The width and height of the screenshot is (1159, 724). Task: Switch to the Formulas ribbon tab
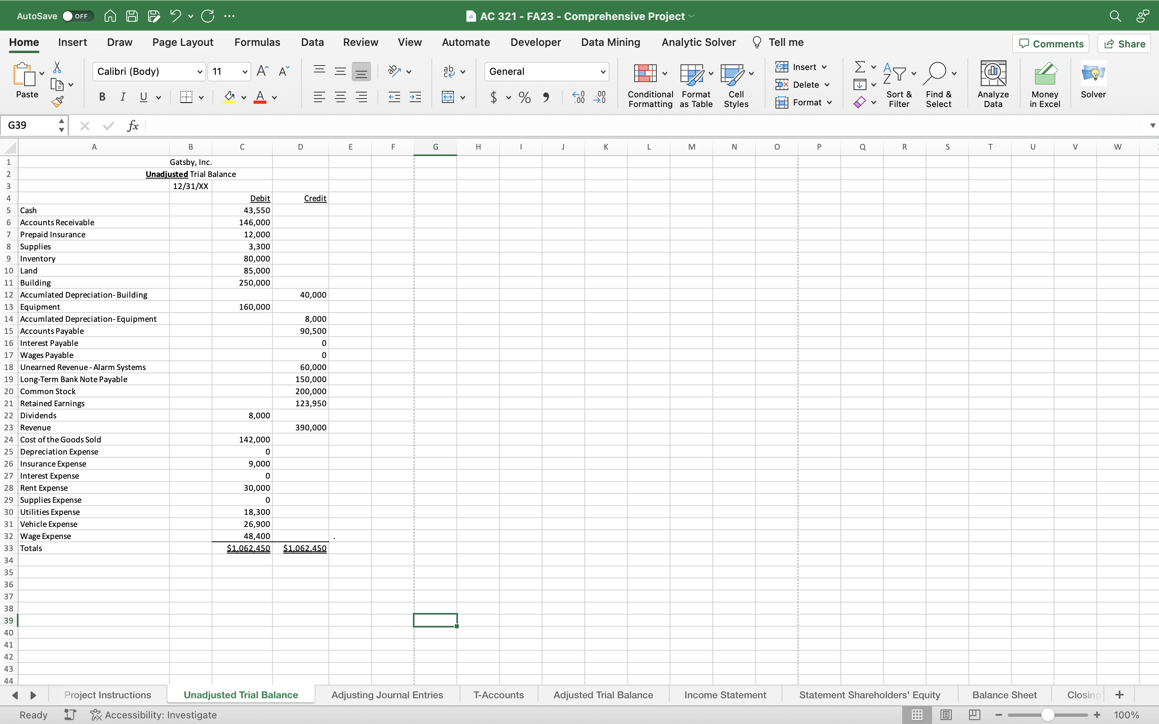(x=257, y=42)
